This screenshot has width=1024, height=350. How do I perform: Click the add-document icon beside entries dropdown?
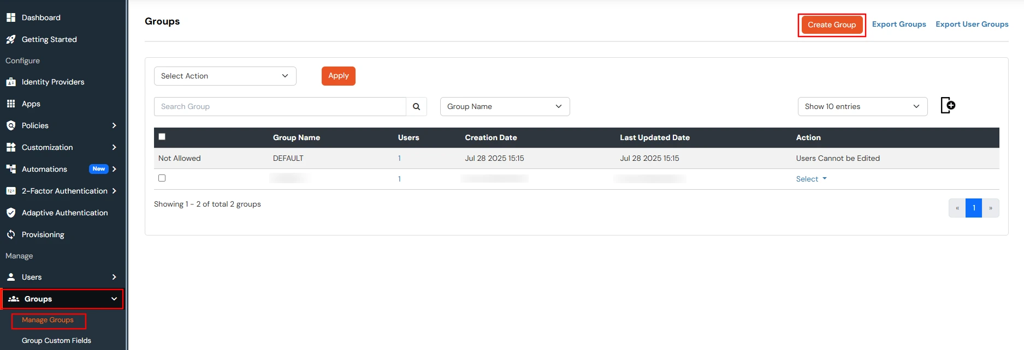point(948,105)
